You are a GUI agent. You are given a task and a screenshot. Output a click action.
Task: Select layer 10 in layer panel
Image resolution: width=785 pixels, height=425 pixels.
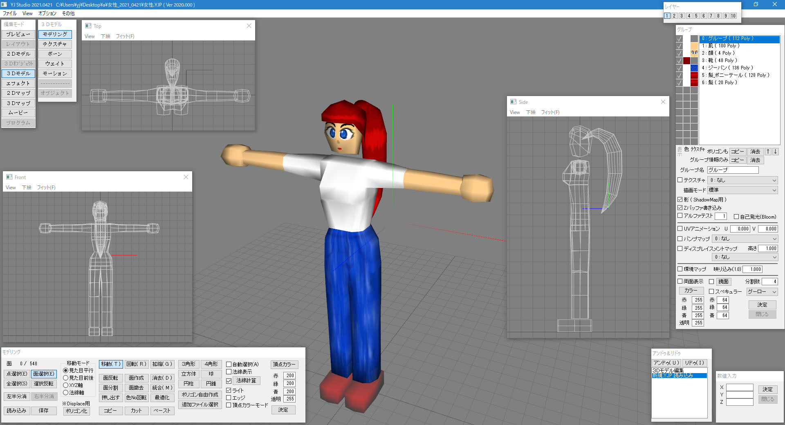click(733, 16)
